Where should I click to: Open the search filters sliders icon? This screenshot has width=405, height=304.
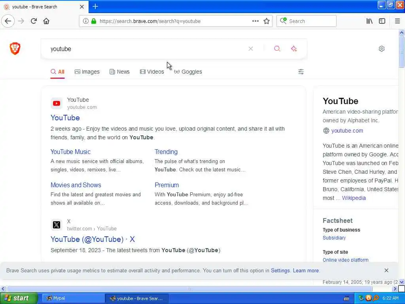(301, 72)
